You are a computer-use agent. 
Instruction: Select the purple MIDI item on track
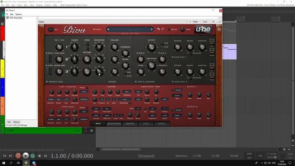coord(230,52)
